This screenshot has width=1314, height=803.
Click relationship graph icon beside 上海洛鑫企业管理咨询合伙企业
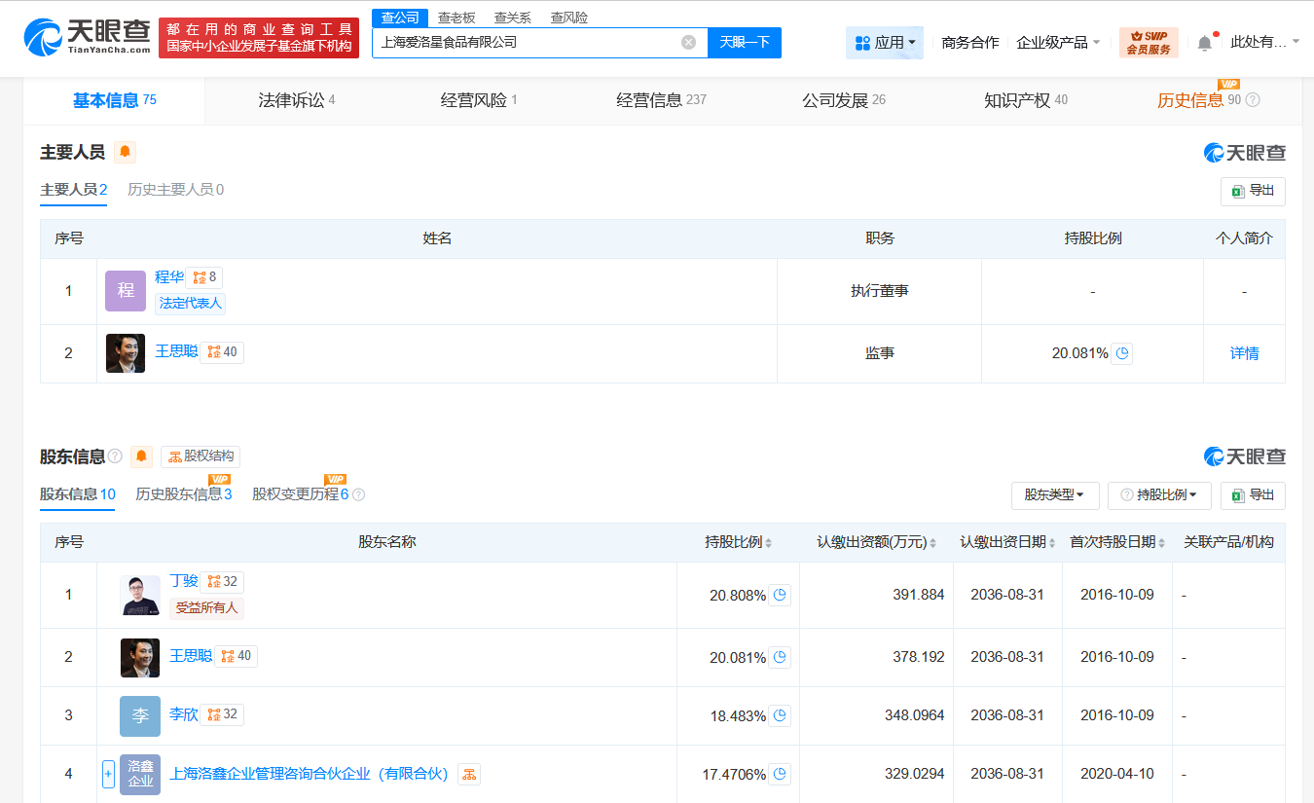468,774
